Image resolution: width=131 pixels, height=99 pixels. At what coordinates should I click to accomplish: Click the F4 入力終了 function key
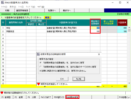click(x=46, y=97)
